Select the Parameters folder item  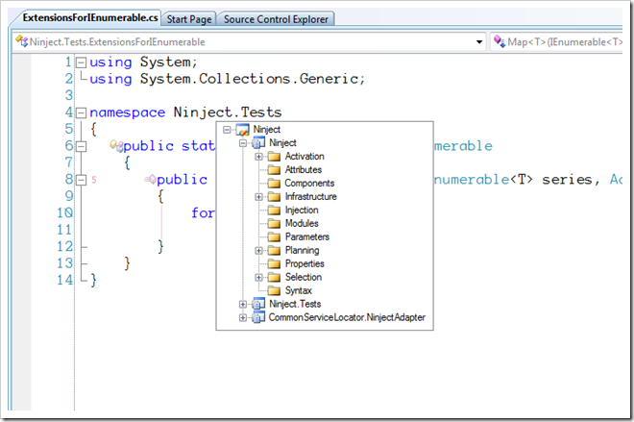pyautogui.click(x=306, y=236)
